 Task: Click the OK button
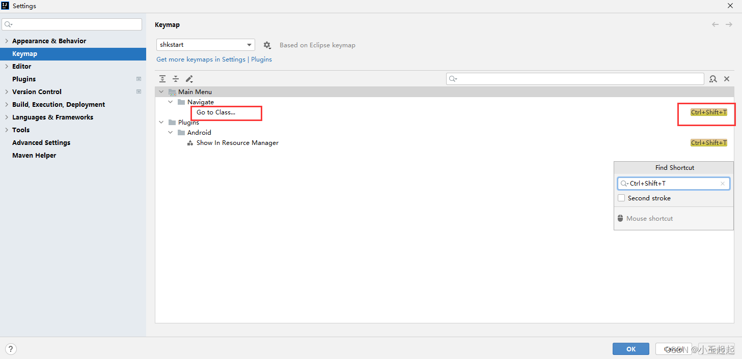[x=631, y=349]
